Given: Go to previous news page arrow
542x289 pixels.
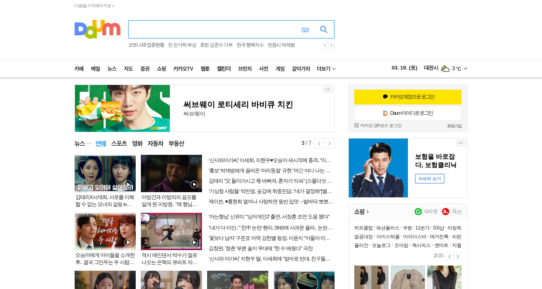Looking at the screenshot, I should [319, 143].
